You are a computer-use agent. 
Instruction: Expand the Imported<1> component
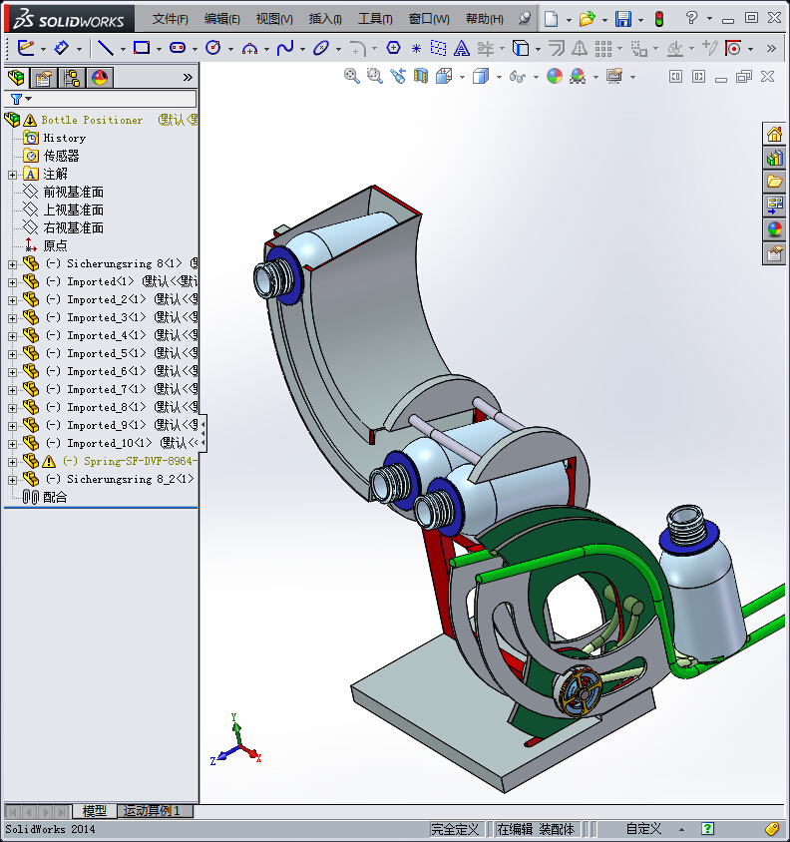coord(12,282)
